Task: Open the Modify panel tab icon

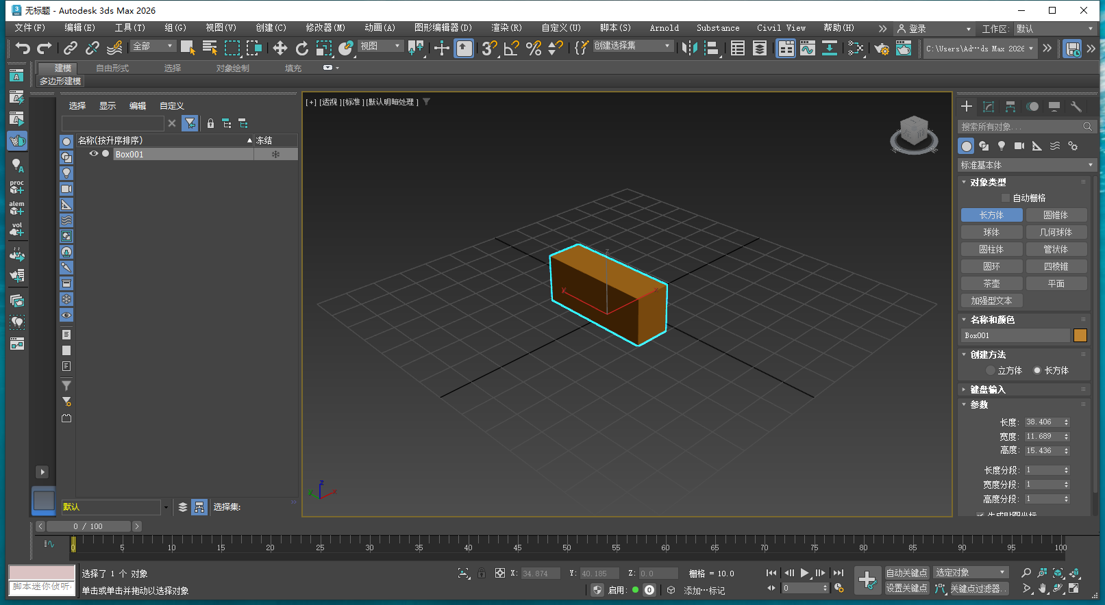Action: tap(989, 107)
